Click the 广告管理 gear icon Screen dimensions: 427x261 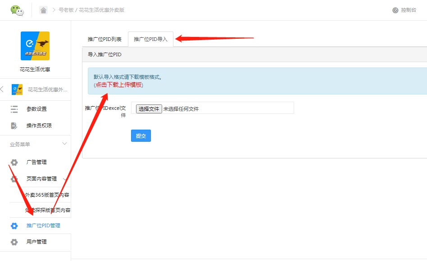click(x=14, y=162)
